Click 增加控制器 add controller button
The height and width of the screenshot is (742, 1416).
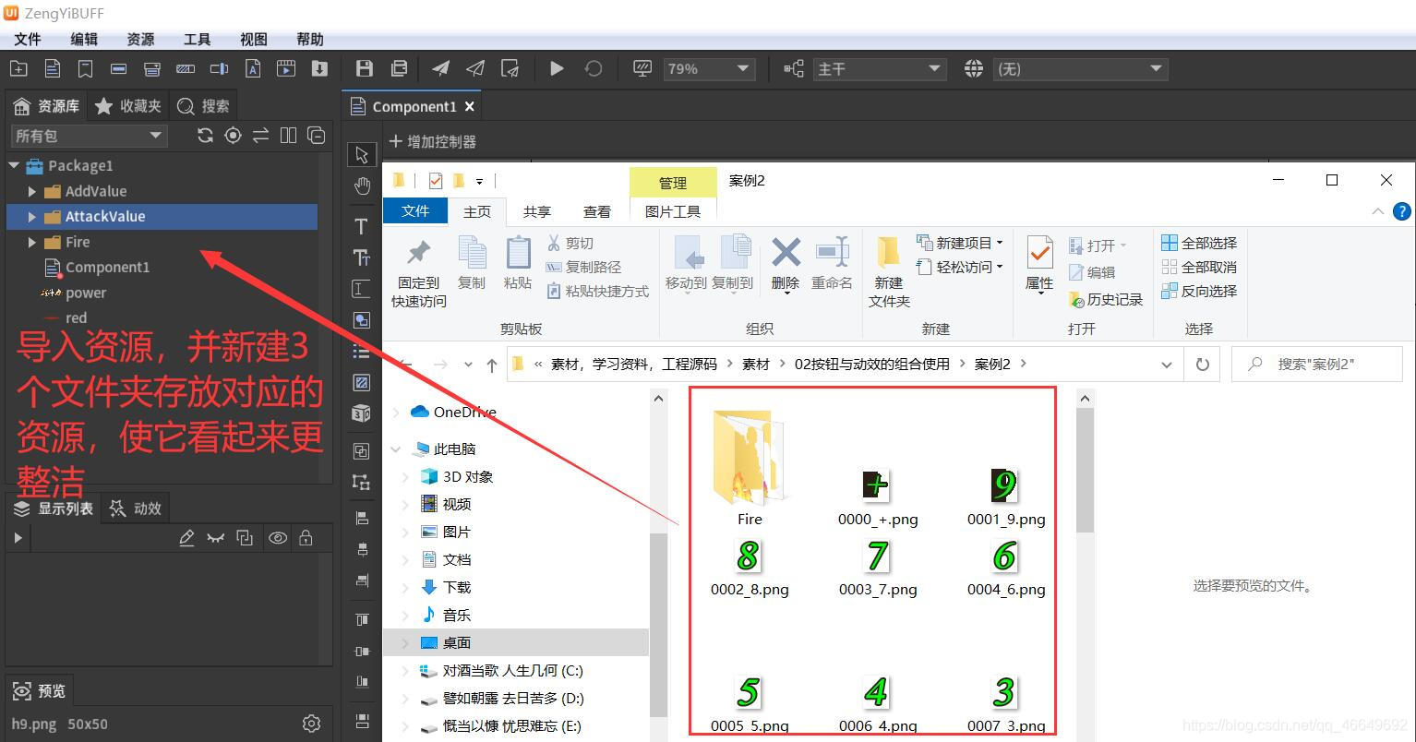[433, 141]
